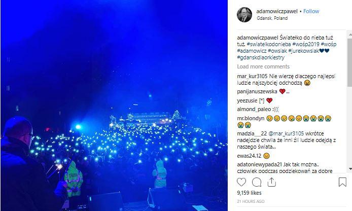Follow the adamowiczpawel account

click(x=311, y=11)
